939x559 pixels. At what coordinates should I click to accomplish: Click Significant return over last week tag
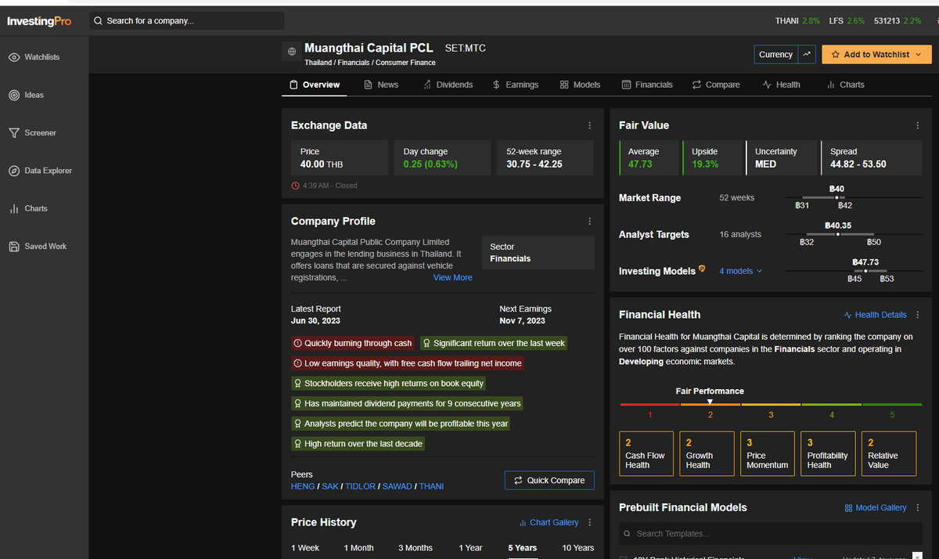pyautogui.click(x=494, y=343)
